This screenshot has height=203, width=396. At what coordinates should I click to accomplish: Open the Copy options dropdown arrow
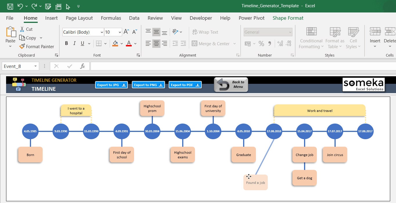[41, 38]
